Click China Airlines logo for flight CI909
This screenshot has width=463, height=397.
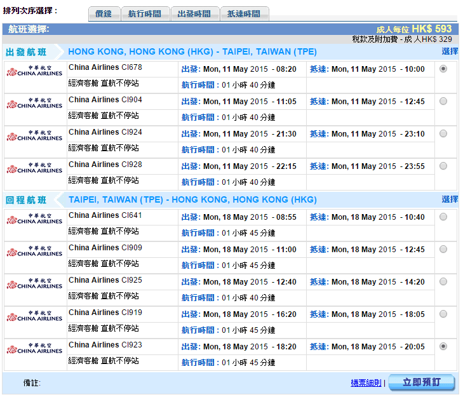coord(34,250)
